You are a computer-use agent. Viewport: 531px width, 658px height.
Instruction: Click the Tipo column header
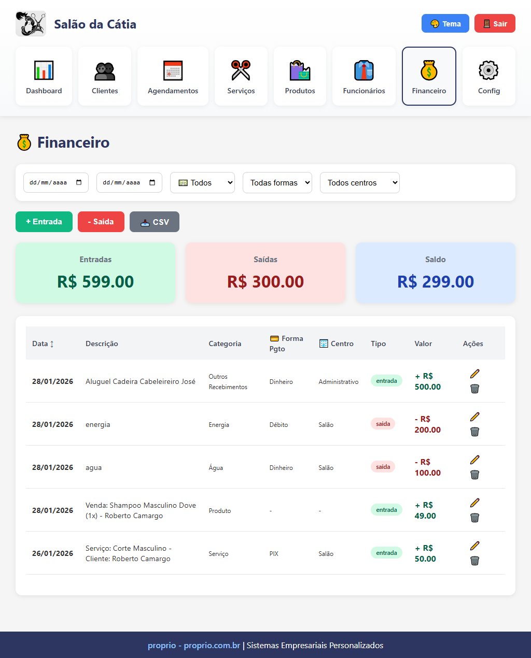[x=379, y=344]
